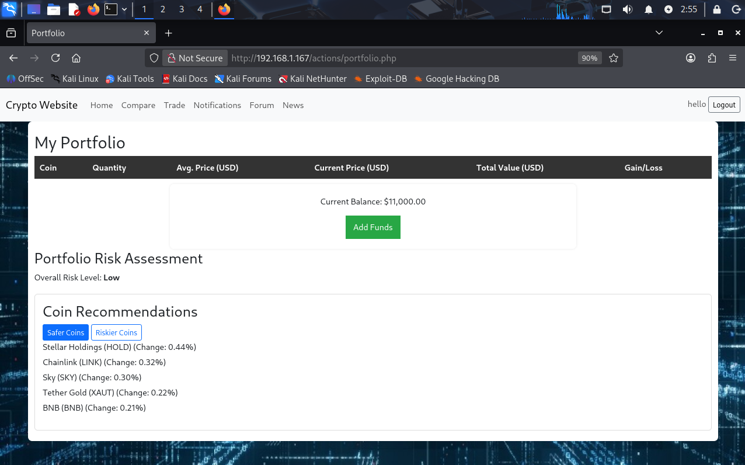This screenshot has width=745, height=465.
Task: Bookmark this page with the star icon
Action: coord(614,58)
